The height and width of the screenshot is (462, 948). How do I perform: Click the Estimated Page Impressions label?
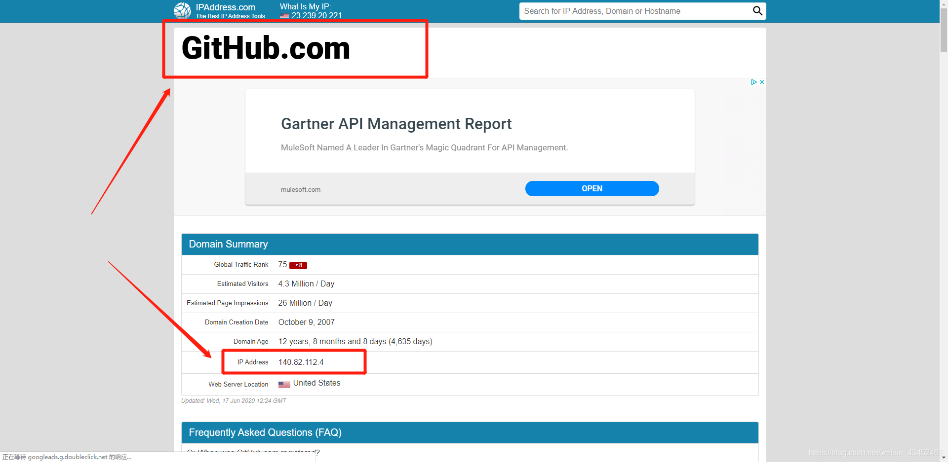tap(227, 303)
